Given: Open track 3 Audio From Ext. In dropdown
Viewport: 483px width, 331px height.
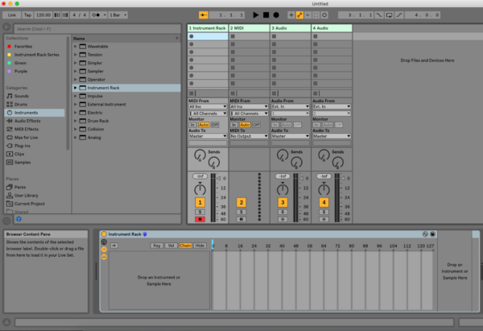Looking at the screenshot, I should (290, 106).
